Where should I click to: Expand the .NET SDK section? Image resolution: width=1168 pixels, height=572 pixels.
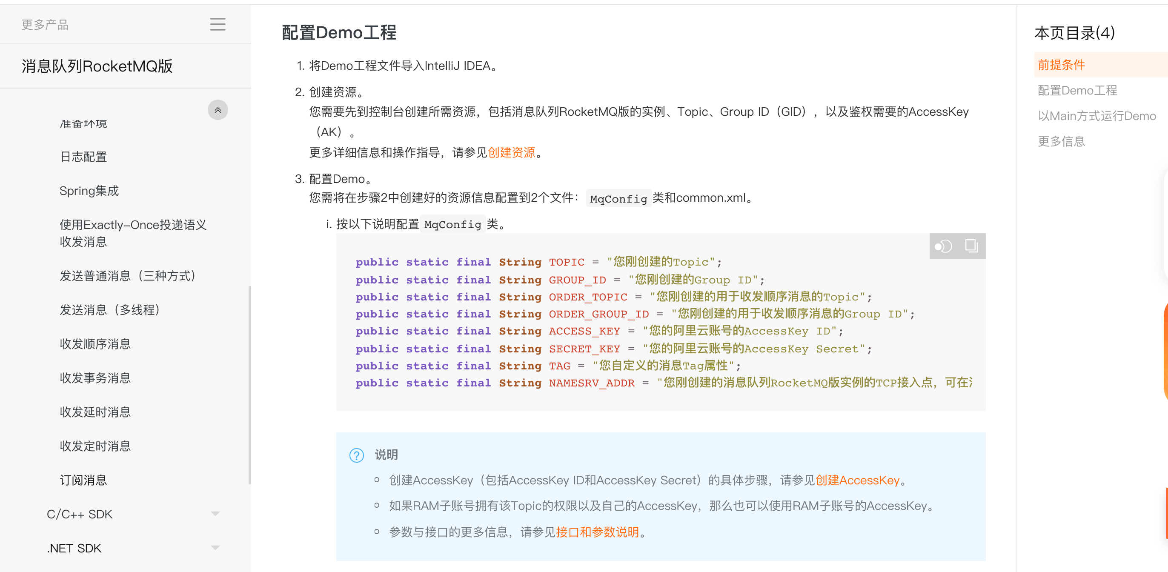click(x=215, y=547)
